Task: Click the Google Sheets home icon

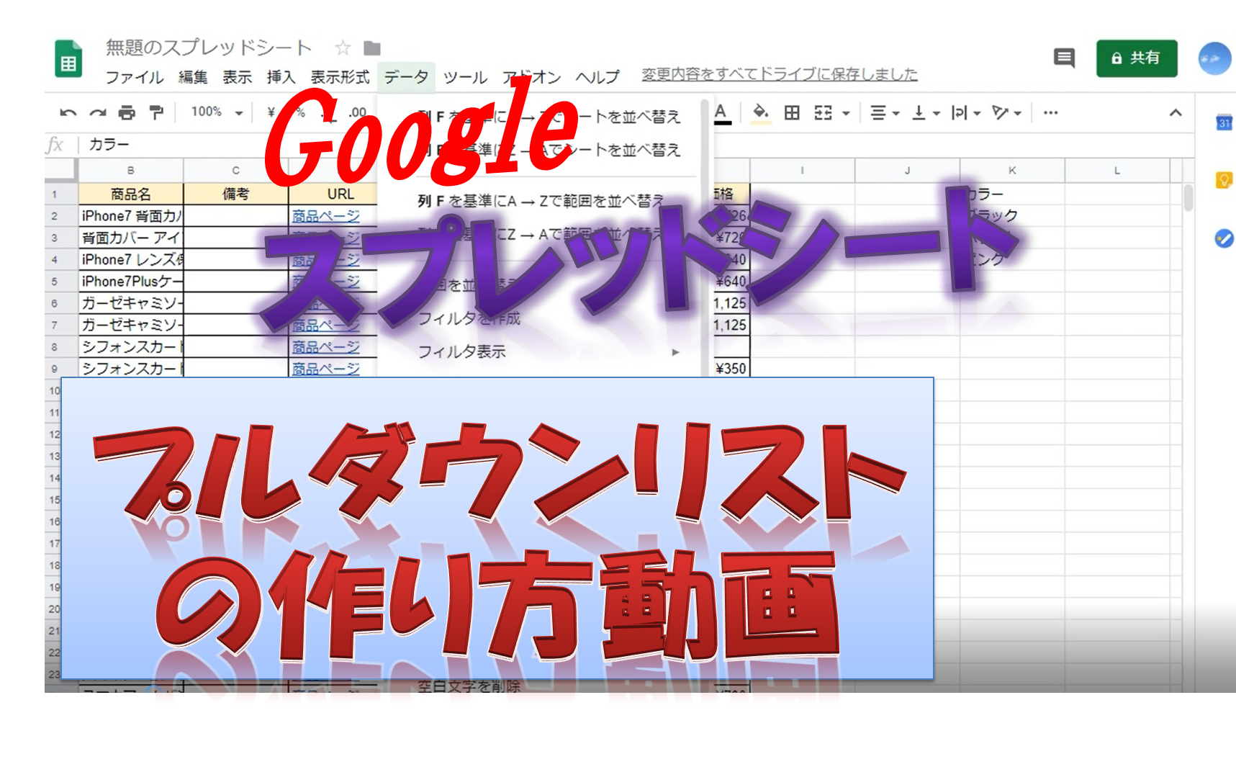Action: (68, 58)
